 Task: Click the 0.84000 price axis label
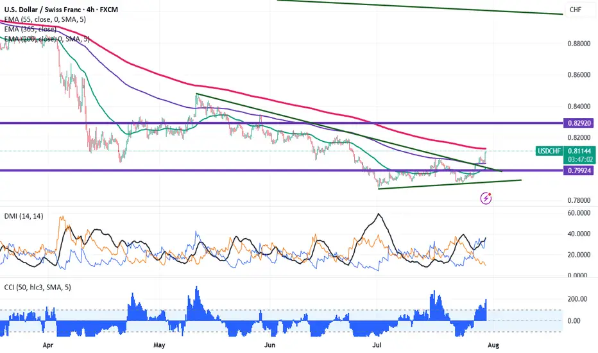click(579, 107)
